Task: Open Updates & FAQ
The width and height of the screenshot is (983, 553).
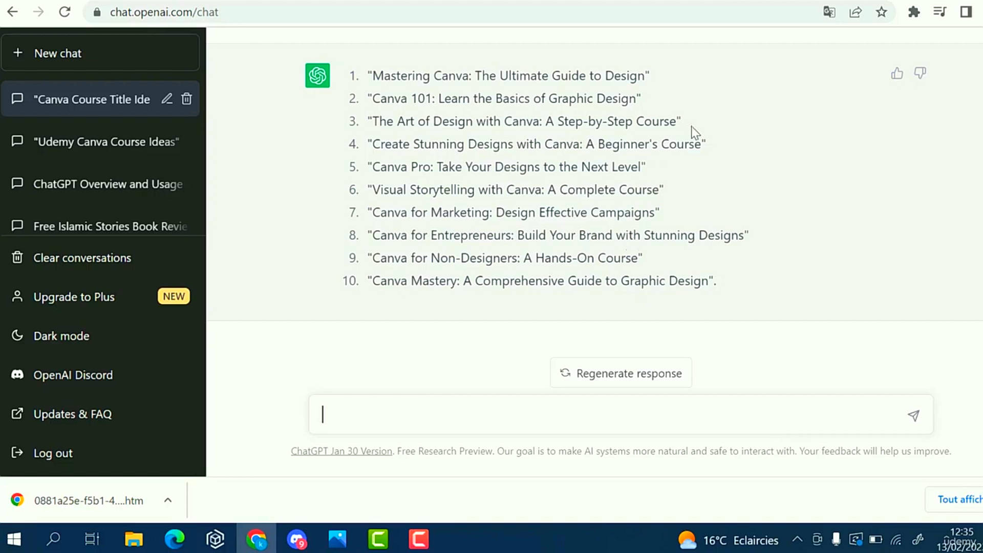Action: (x=100, y=414)
